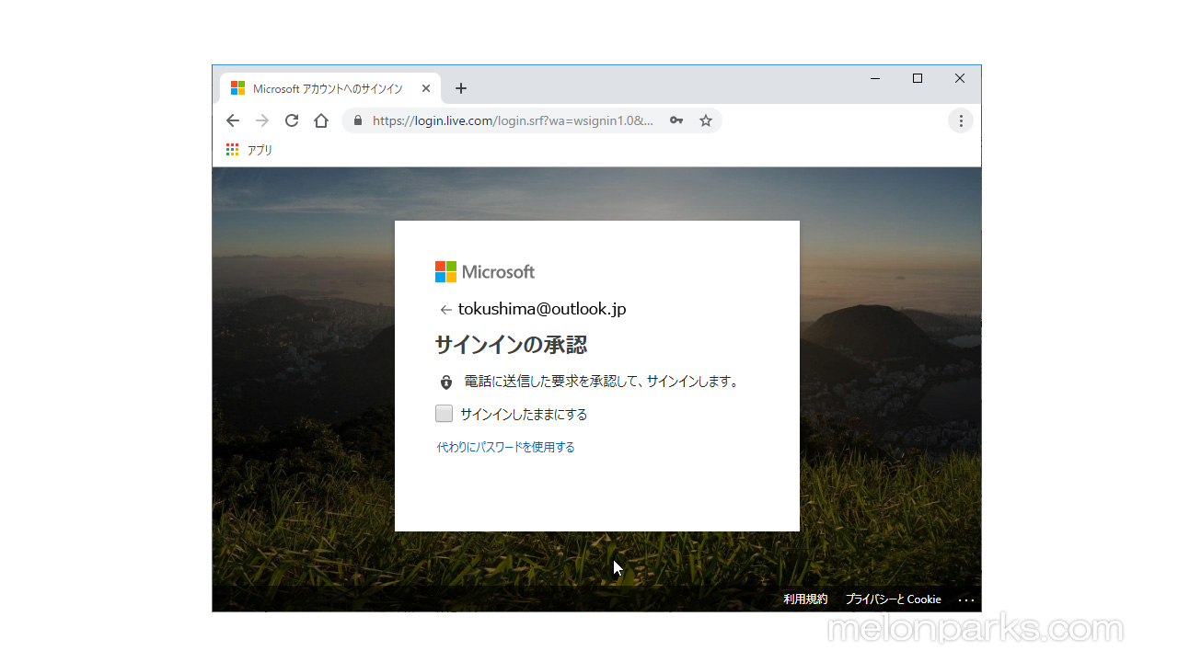
Task: Bookmark this page with the star icon
Action: pos(706,120)
